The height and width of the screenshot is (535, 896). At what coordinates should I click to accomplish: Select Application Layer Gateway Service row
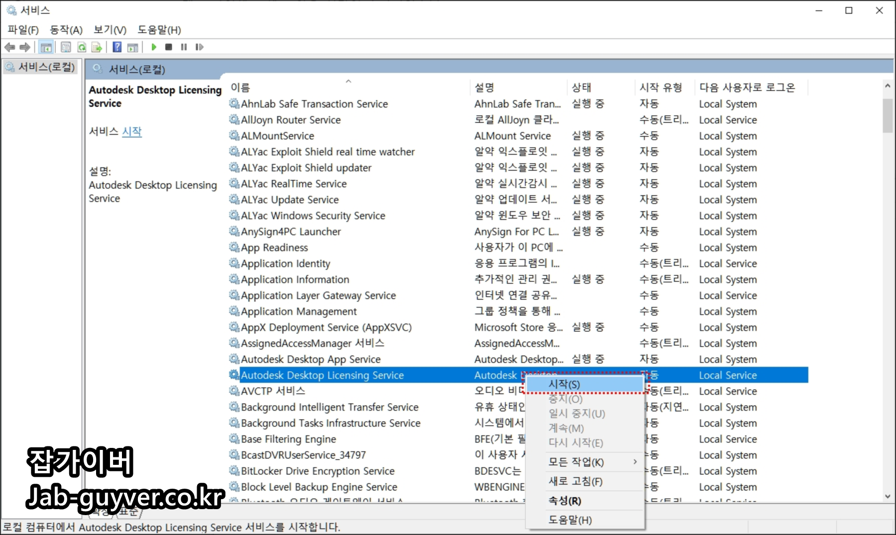[518, 295]
